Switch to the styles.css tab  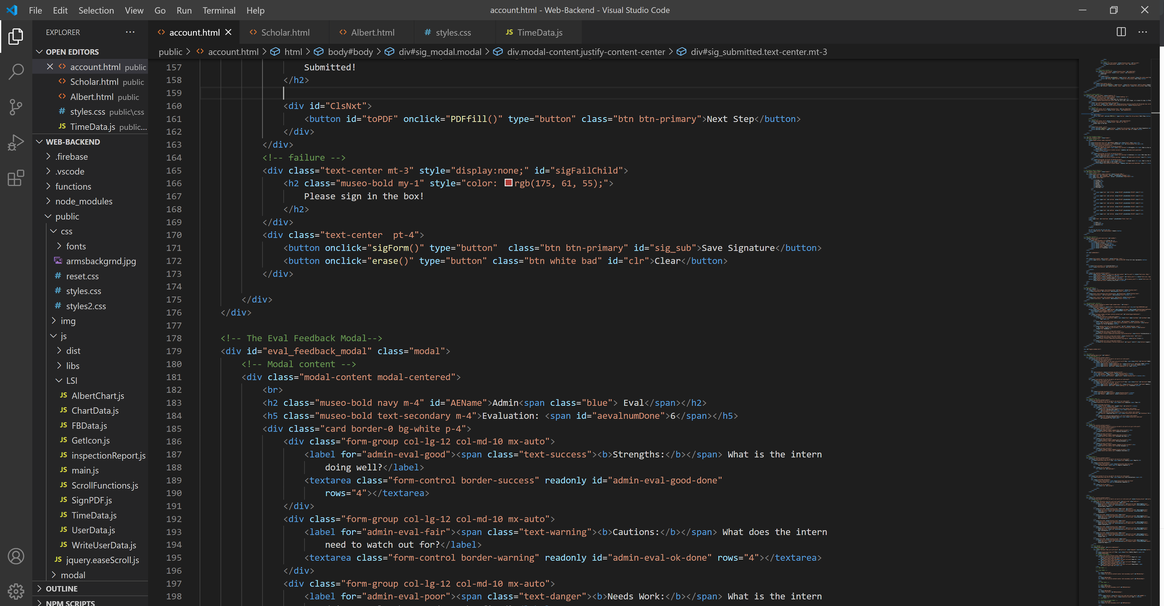[453, 32]
